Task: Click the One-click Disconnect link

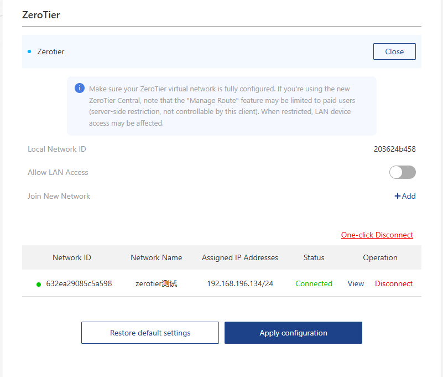Action: pos(377,235)
